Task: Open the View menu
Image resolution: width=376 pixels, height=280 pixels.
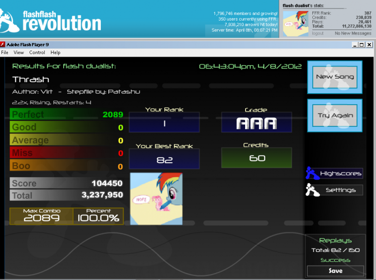Action: (x=19, y=53)
